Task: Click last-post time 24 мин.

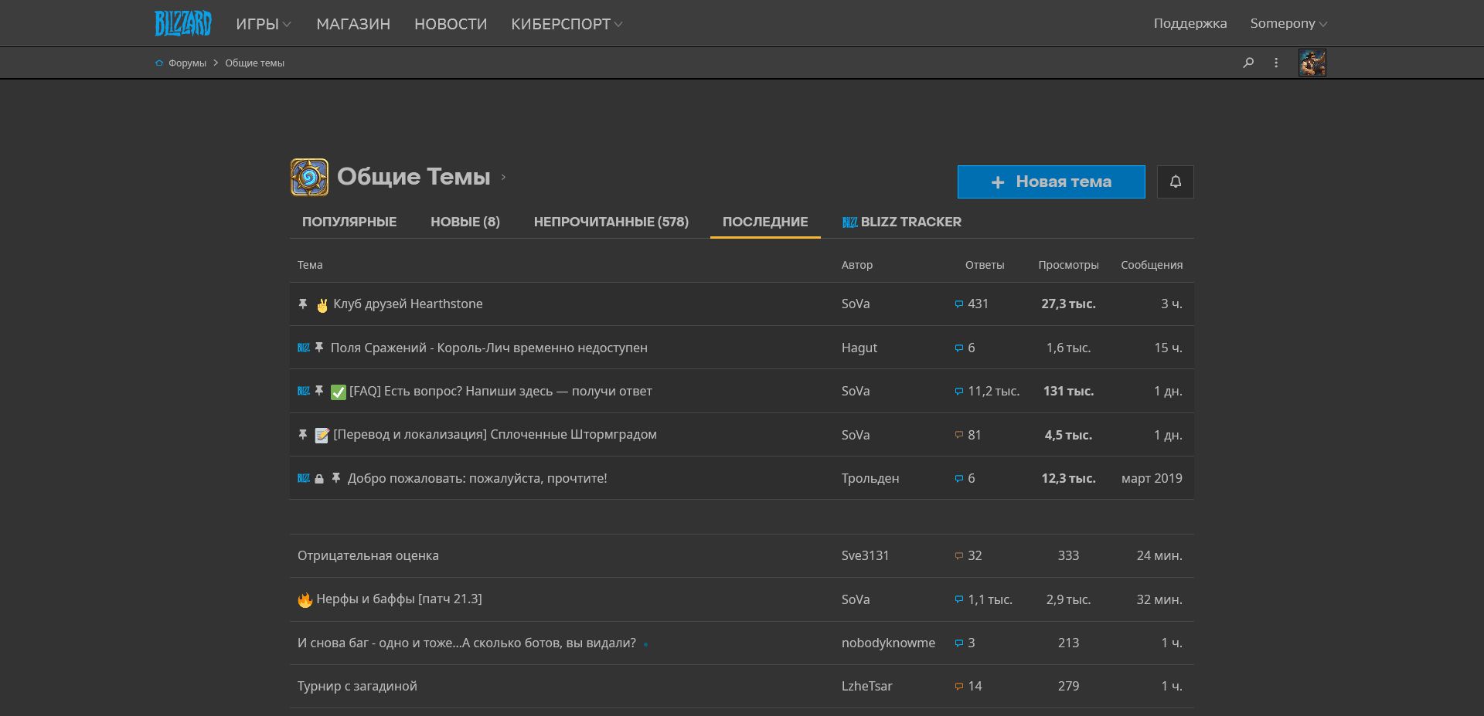Action: coord(1159,556)
